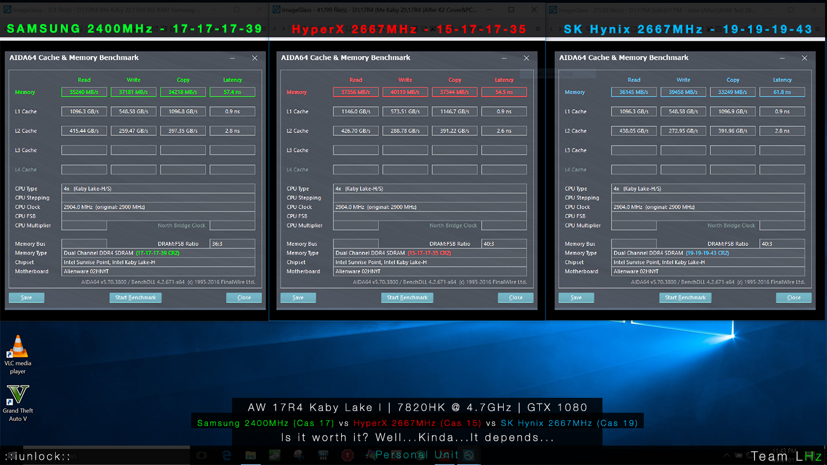The image size is (827, 465).
Task: Click the red T icon on the taskbar
Action: pyautogui.click(x=347, y=455)
